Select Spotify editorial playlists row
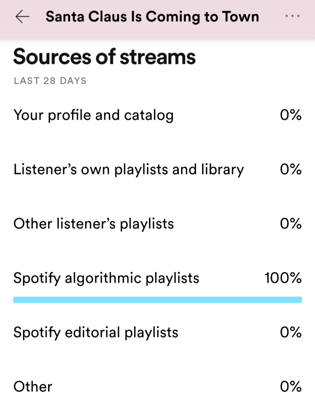 coord(96,332)
